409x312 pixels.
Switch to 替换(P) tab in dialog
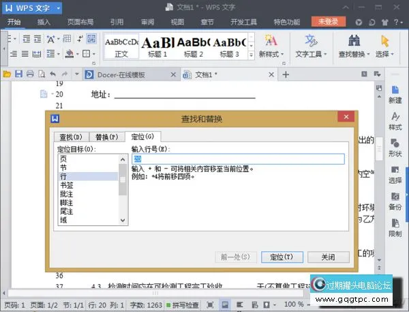coord(107,137)
